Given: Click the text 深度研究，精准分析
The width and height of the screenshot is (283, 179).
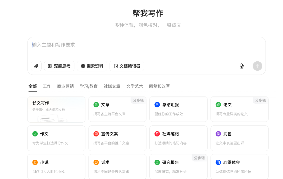Looking at the screenshot, I should pos(171,172).
